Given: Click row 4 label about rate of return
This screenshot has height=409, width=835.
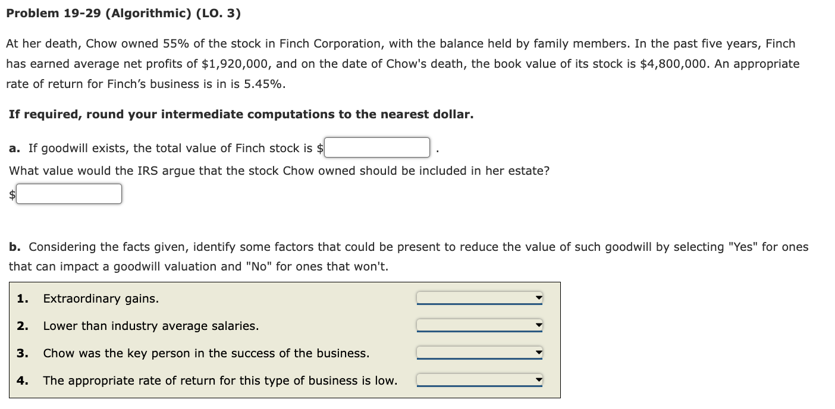Looking at the screenshot, I should 219,380.
